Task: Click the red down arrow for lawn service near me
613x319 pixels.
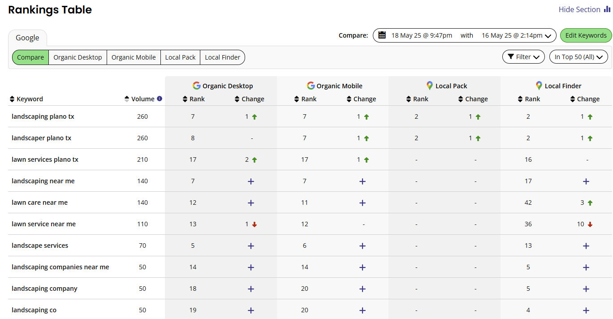Action: click(x=254, y=224)
